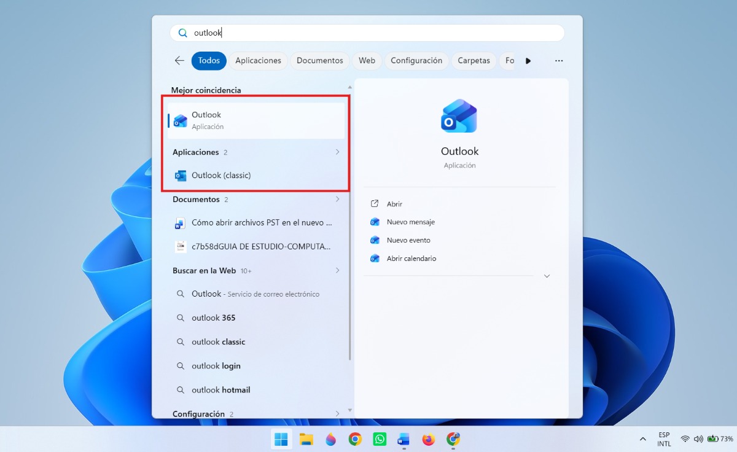This screenshot has width=737, height=452.
Task: Expand the Configuración section chevron
Action: [337, 414]
